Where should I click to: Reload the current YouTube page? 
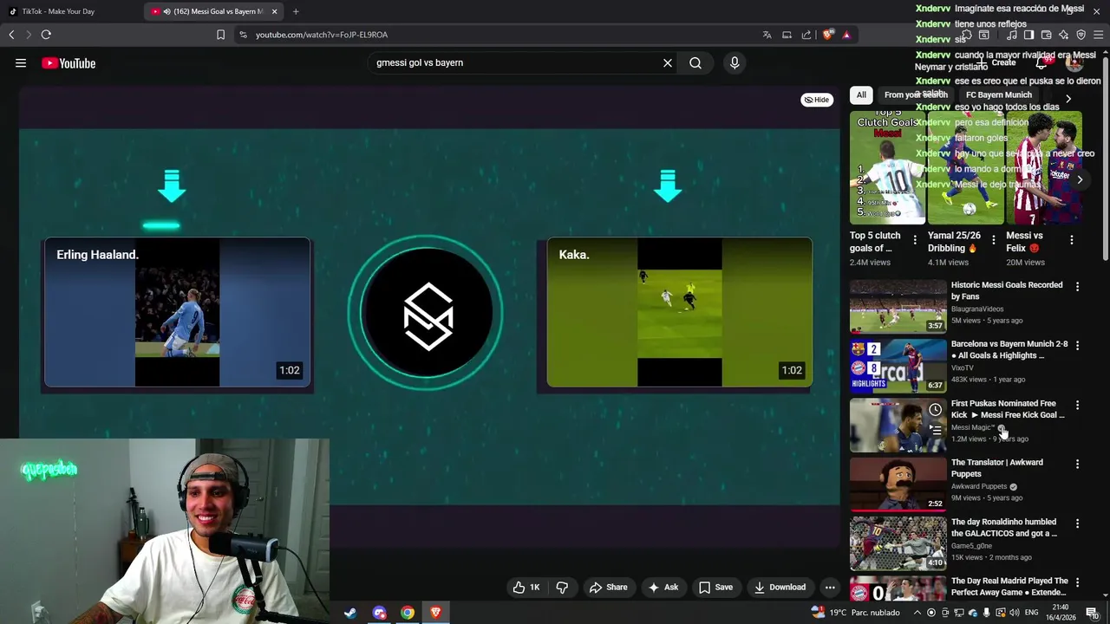click(x=46, y=35)
